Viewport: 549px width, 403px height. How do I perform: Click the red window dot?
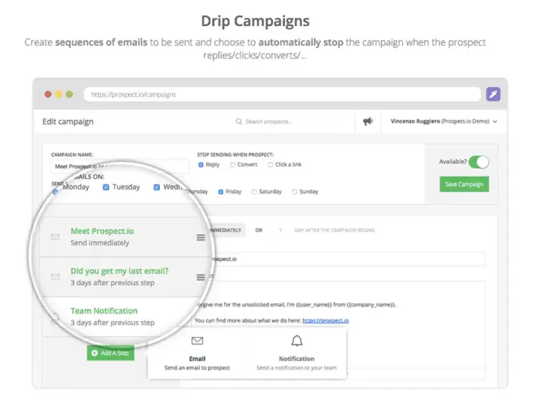click(48, 94)
